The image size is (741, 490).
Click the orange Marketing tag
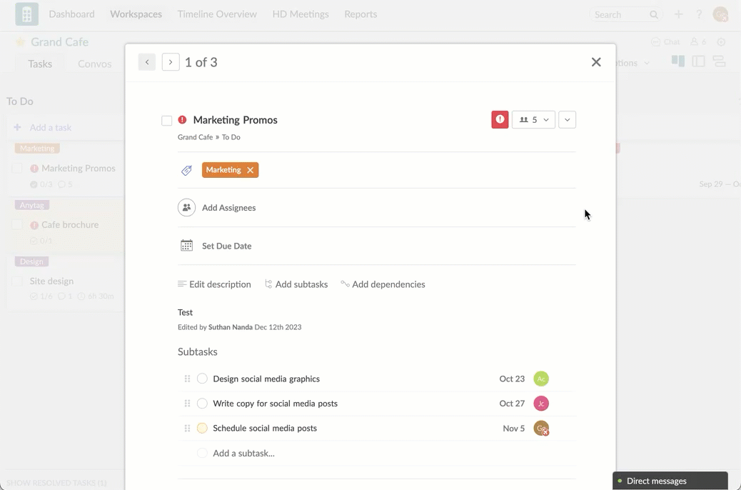coord(223,170)
